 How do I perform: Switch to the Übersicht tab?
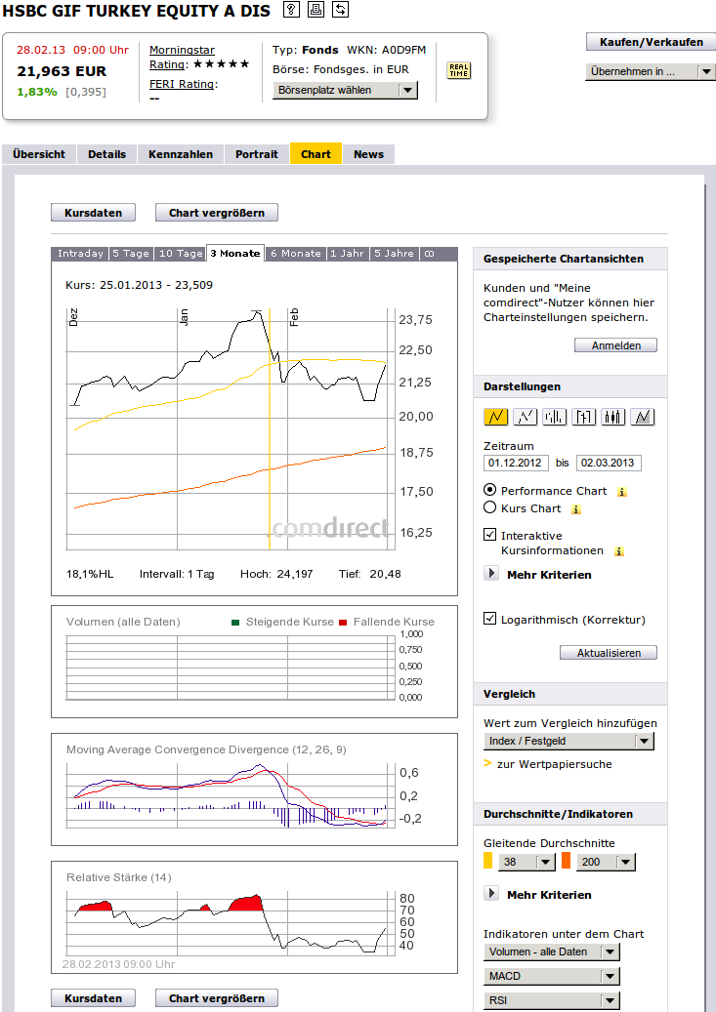coord(39,154)
